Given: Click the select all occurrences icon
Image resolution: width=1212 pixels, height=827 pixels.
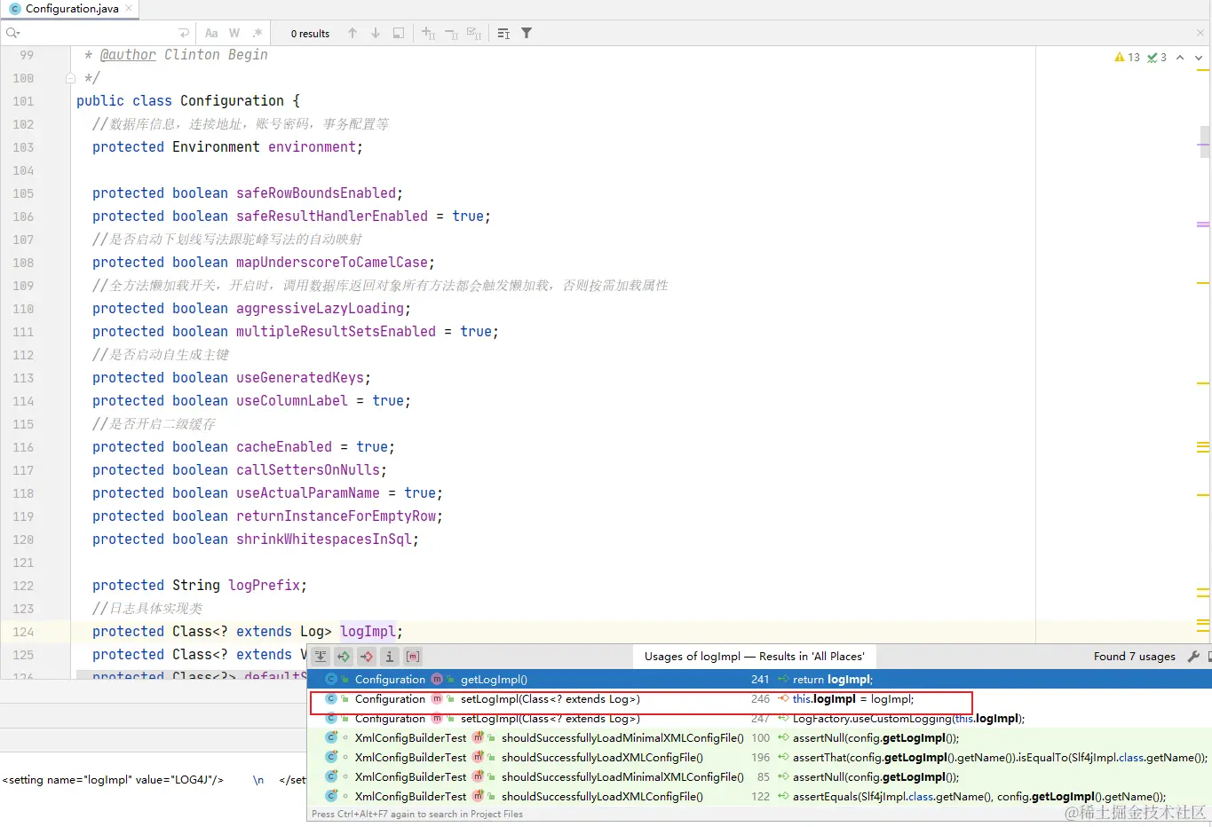Looking at the screenshot, I should click(474, 33).
